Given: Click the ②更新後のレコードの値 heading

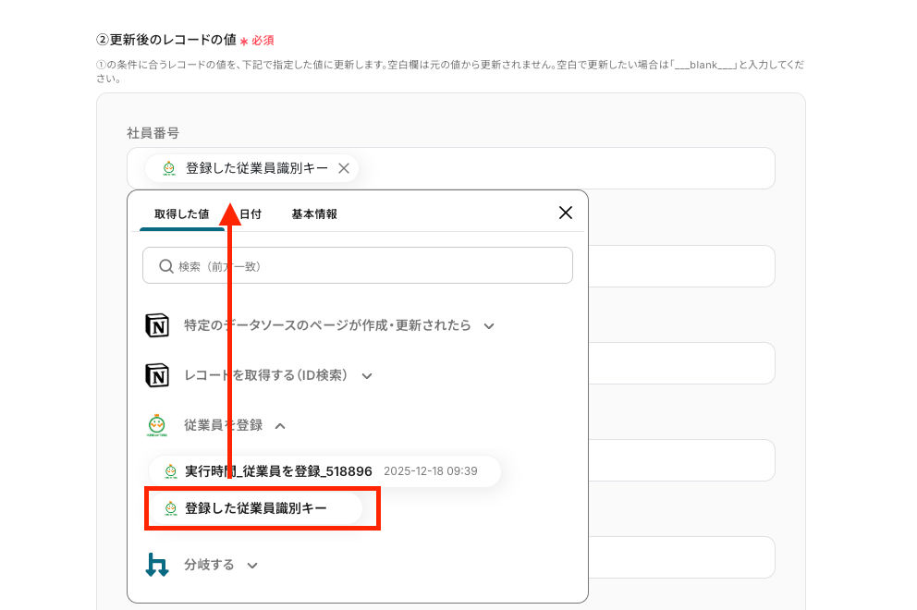Looking at the screenshot, I should click(166, 40).
